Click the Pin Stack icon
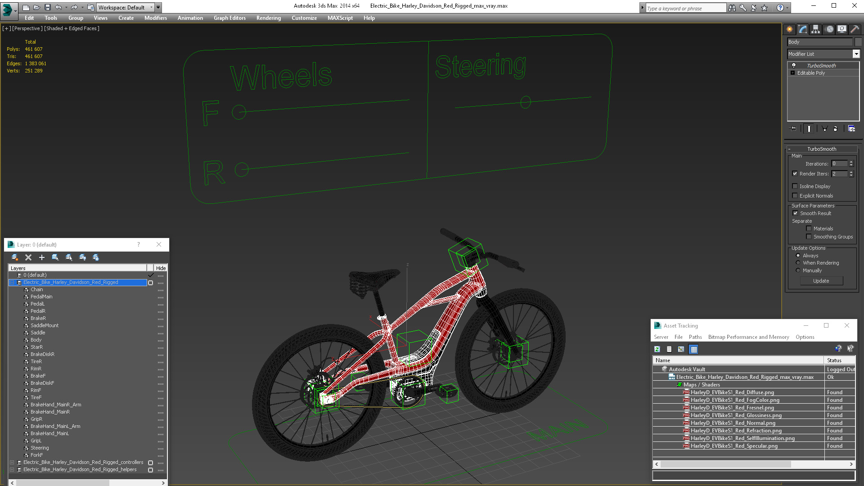864x486 pixels. coord(793,129)
